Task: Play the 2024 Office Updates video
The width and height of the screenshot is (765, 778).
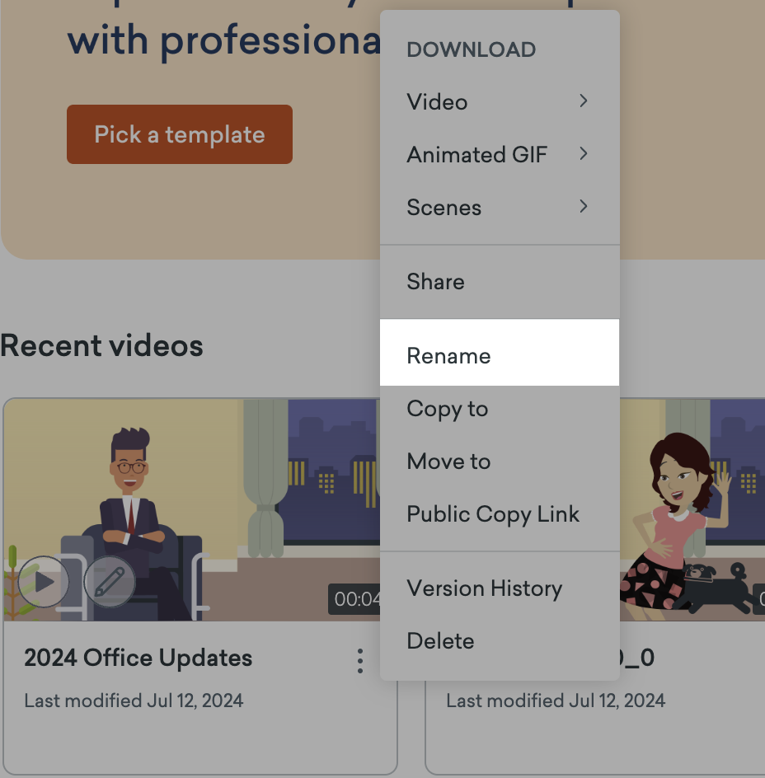Action: point(44,582)
